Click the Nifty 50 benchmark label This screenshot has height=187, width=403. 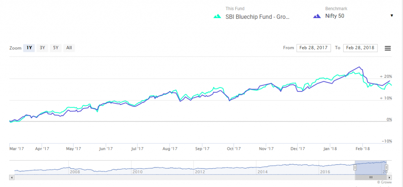point(335,16)
